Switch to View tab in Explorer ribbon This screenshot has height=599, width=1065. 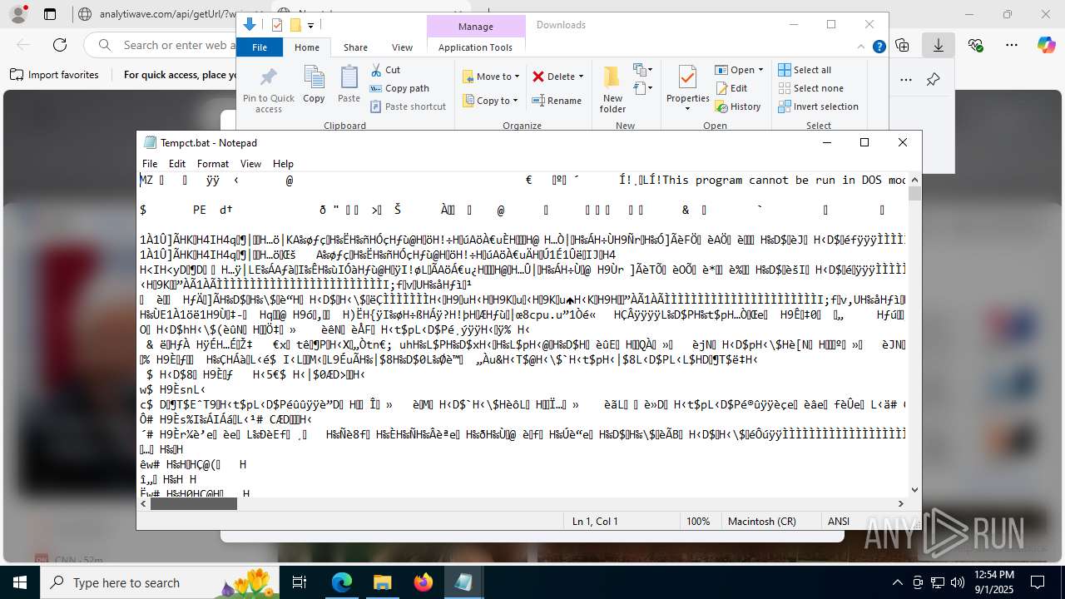402,47
